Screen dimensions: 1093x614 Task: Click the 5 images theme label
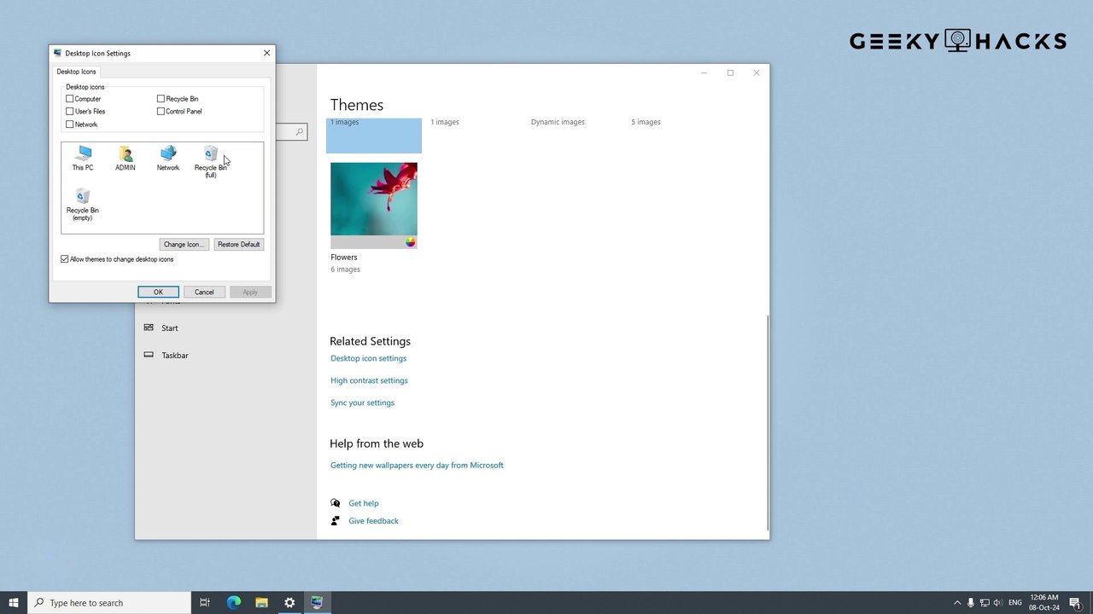(x=646, y=122)
